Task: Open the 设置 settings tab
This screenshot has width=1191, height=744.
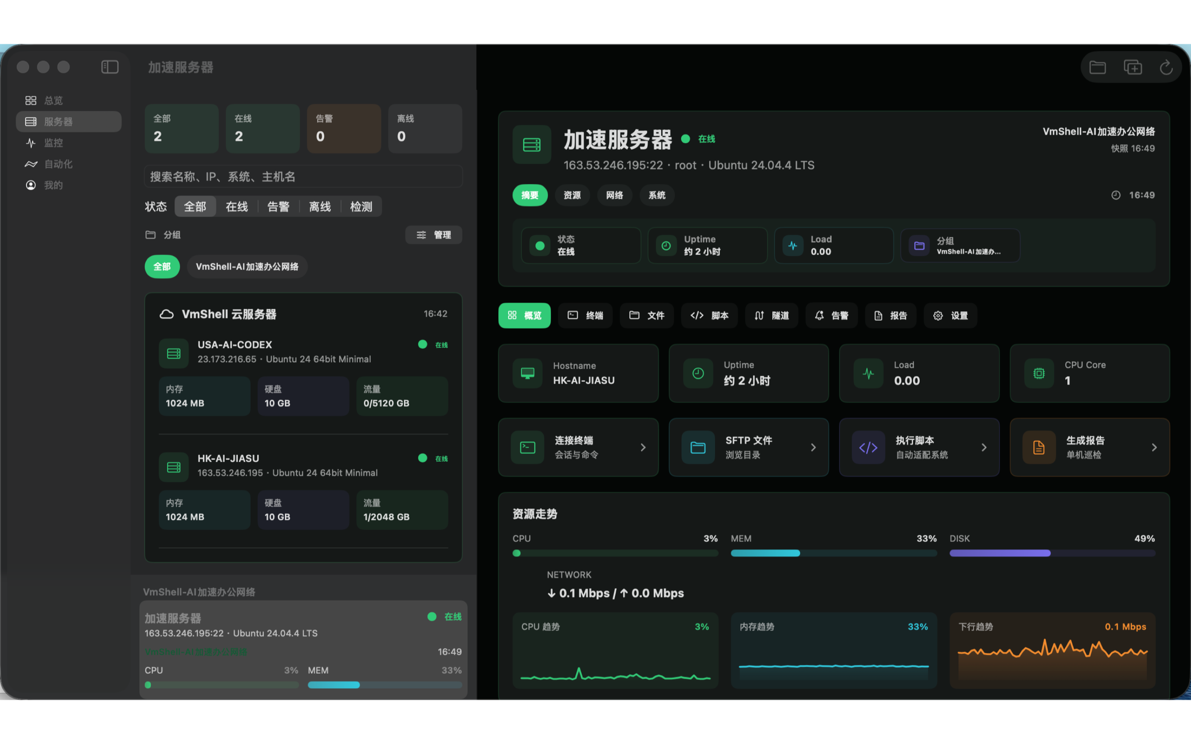Action: (x=950, y=315)
